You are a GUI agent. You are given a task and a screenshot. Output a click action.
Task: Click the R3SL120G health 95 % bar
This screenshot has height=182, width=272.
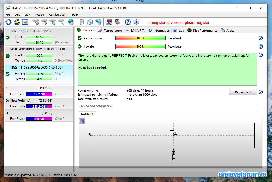(39, 37)
